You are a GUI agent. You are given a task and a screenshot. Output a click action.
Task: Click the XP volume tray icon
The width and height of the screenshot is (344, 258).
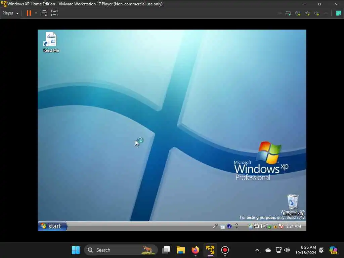(x=262, y=226)
